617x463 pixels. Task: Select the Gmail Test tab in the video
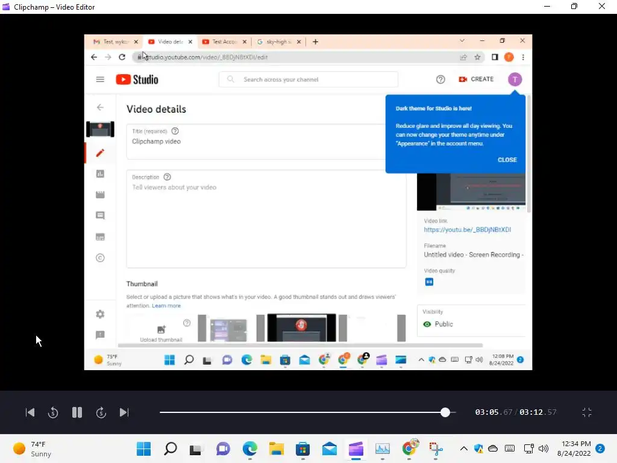116,42
